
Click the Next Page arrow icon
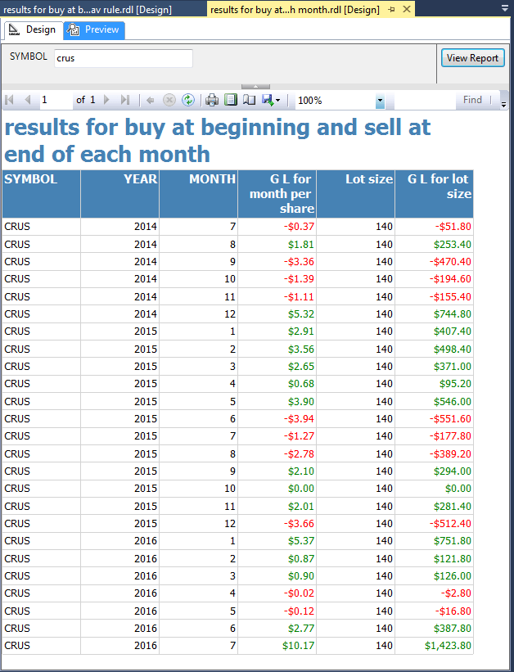[x=106, y=100]
